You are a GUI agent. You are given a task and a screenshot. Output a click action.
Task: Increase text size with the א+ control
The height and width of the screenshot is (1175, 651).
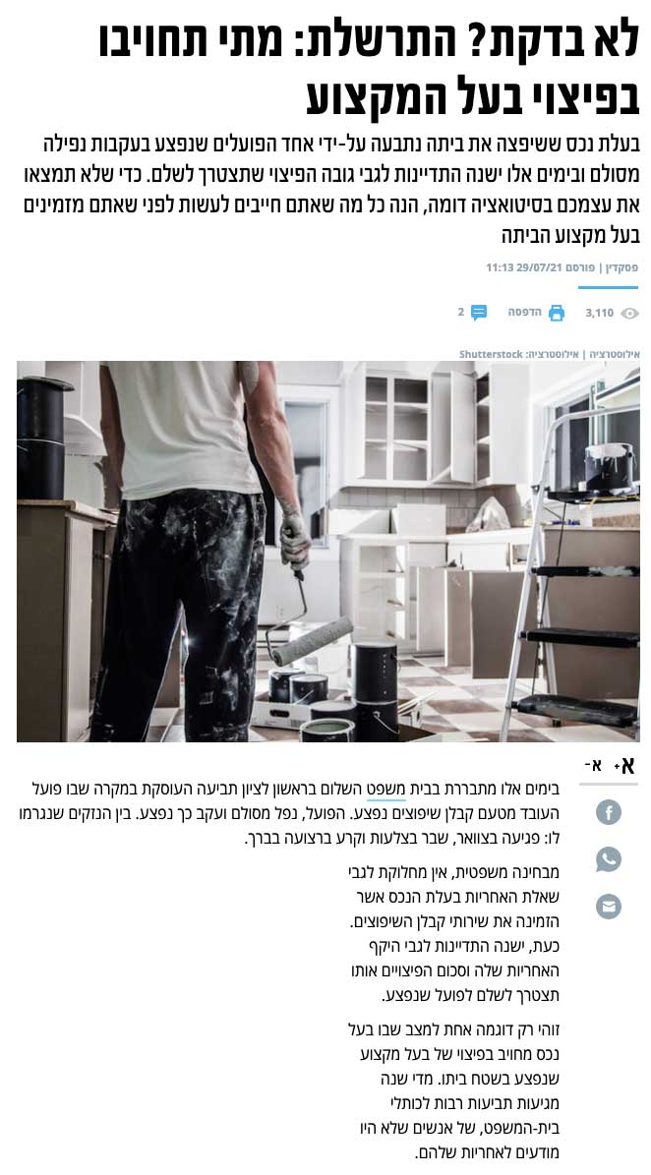tap(624, 765)
